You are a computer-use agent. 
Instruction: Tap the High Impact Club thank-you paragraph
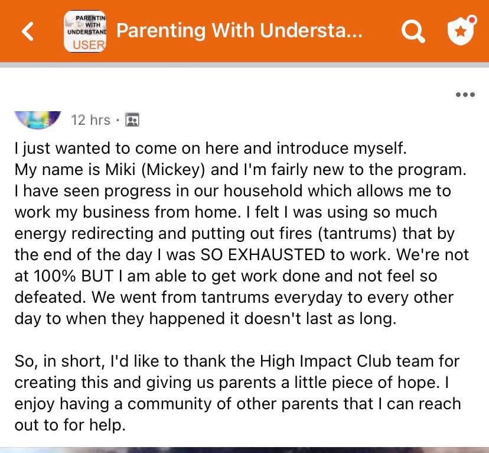pos(237,393)
